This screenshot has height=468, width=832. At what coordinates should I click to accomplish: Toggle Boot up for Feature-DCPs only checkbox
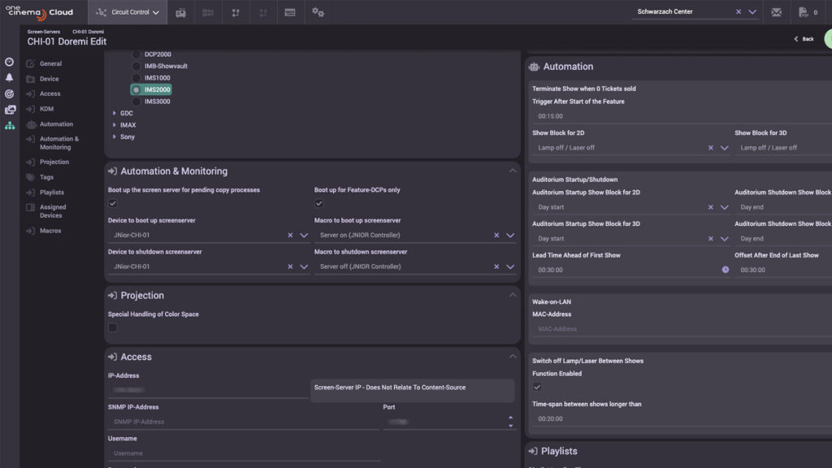[319, 204]
